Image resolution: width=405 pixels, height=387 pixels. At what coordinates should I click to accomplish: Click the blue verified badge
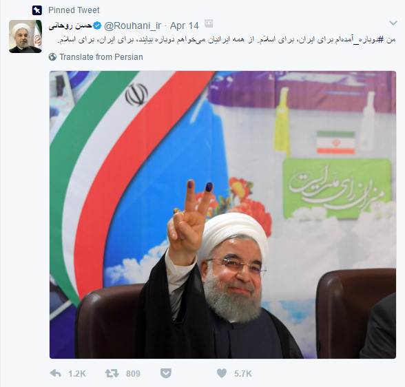pos(97,25)
